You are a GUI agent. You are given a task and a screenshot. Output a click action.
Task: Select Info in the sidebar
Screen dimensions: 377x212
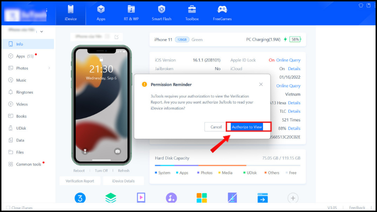[28, 44]
